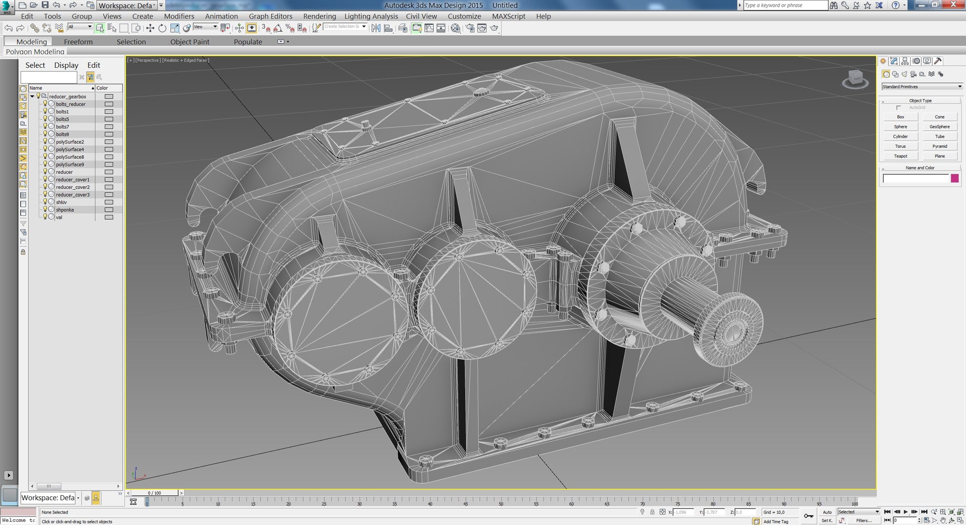The image size is (966, 525).
Task: Toggle visibility bulb for bolts_reducer
Action: pos(45,104)
